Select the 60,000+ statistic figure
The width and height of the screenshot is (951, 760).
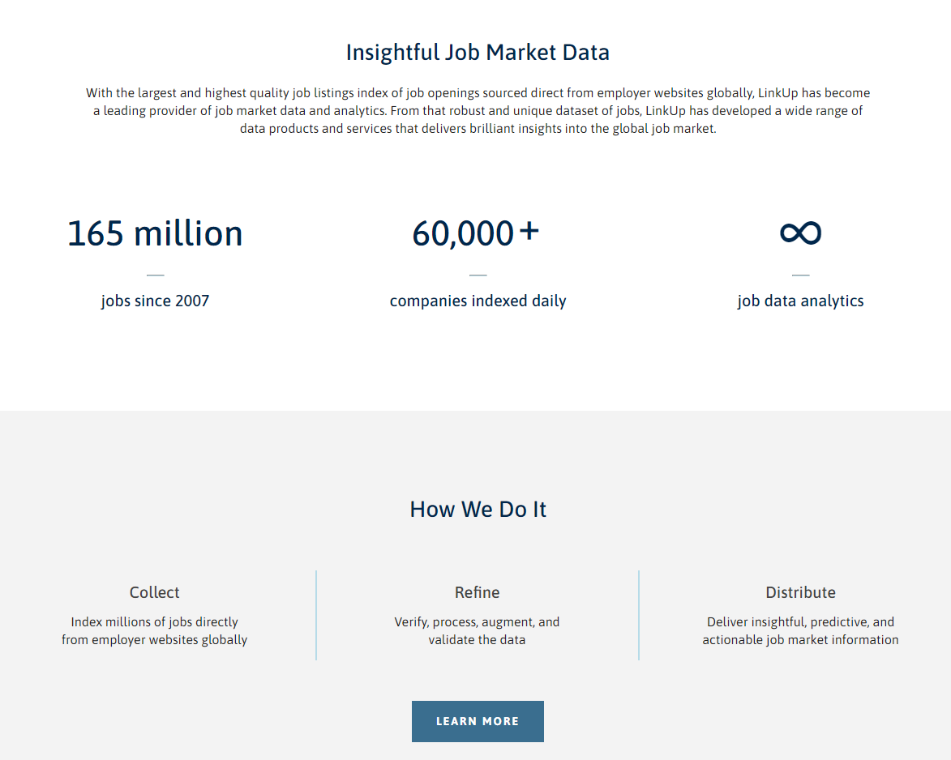477,233
